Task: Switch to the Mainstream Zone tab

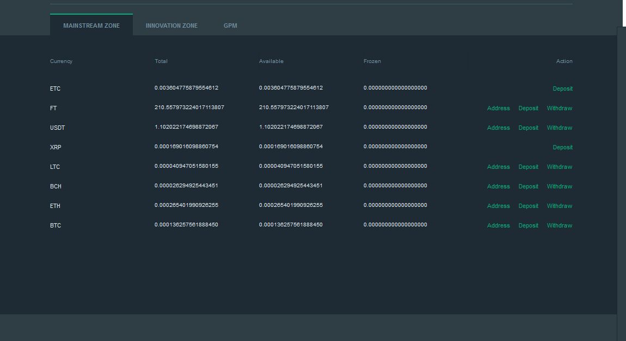Action: pyautogui.click(x=91, y=25)
